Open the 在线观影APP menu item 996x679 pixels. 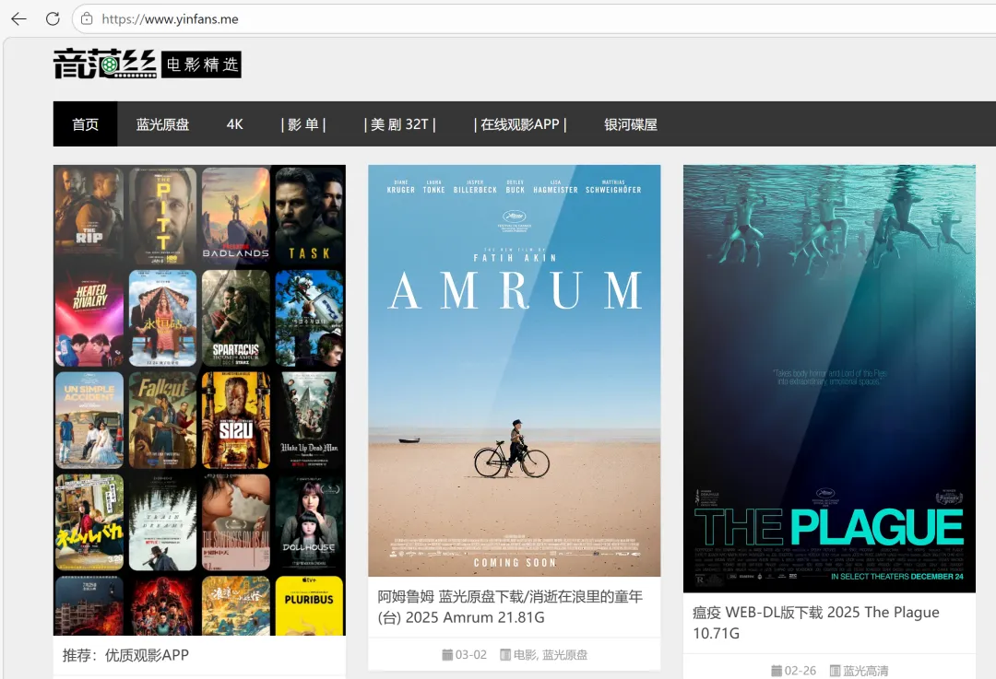[519, 123]
